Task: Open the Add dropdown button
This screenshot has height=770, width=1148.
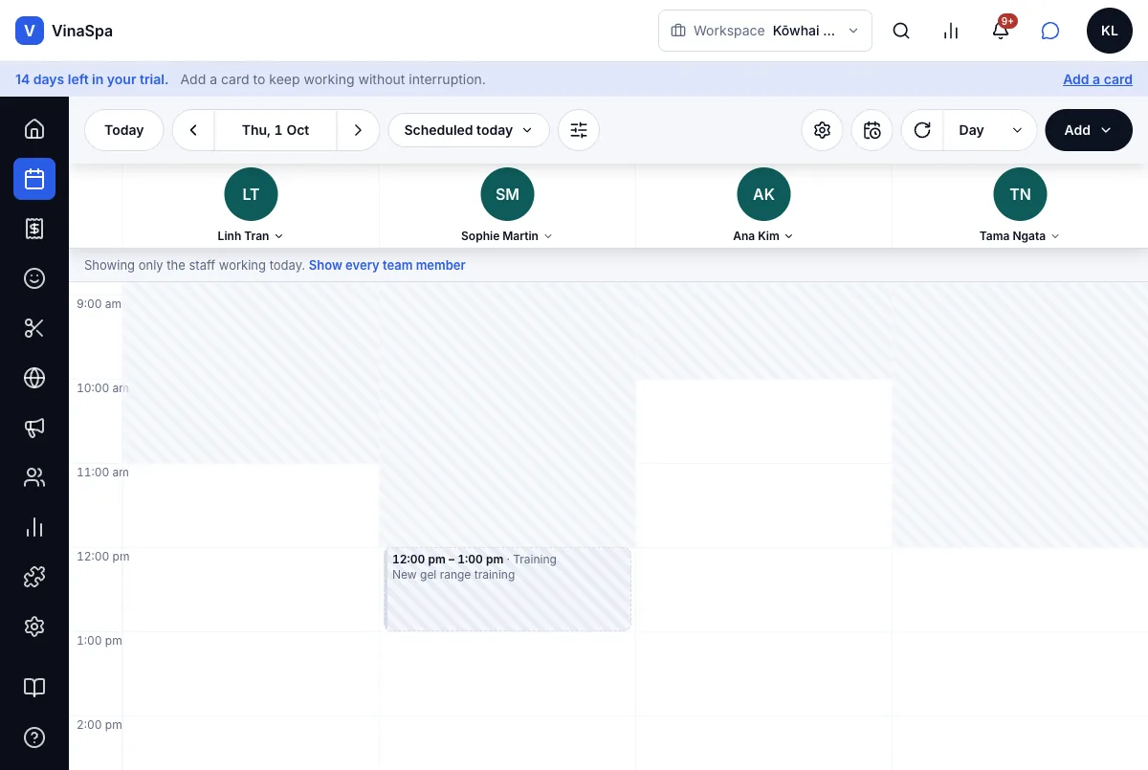Action: (1089, 130)
